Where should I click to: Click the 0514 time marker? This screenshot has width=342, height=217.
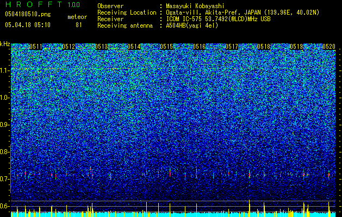tap(134, 47)
